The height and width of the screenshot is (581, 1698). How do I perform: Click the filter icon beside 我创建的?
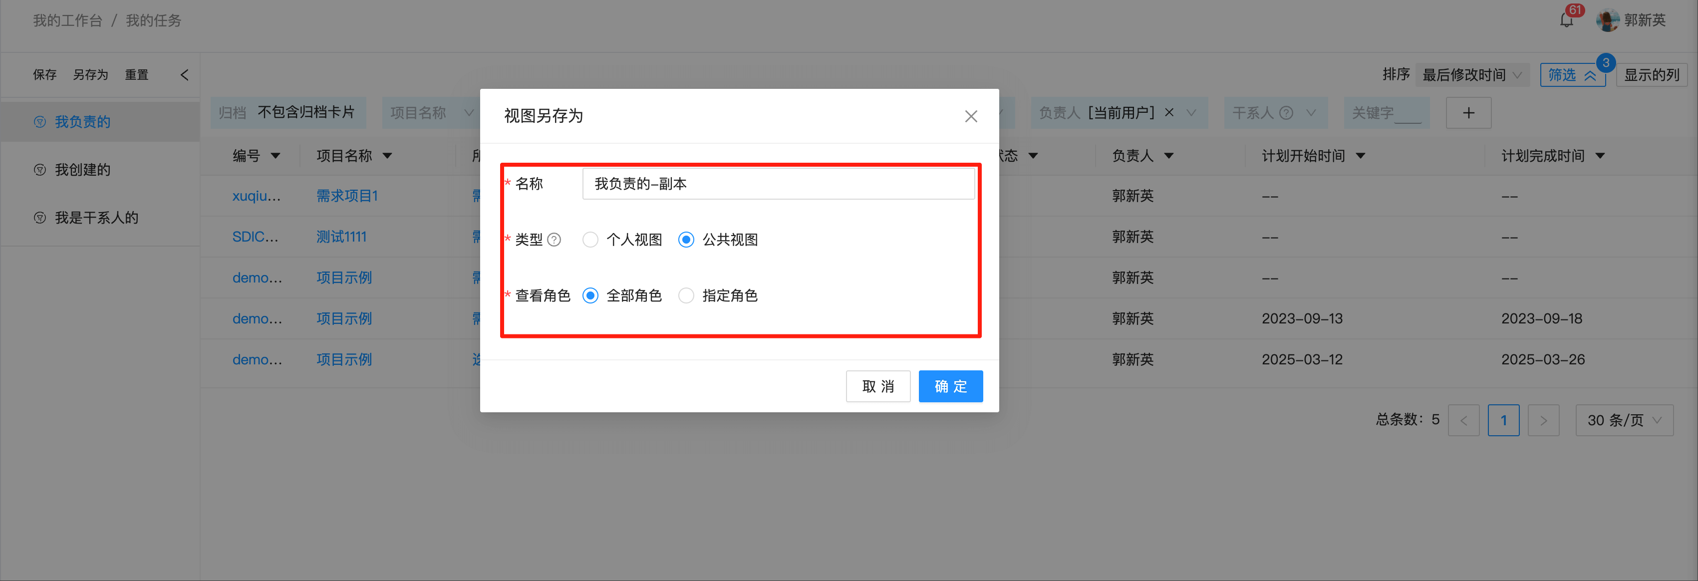point(39,170)
